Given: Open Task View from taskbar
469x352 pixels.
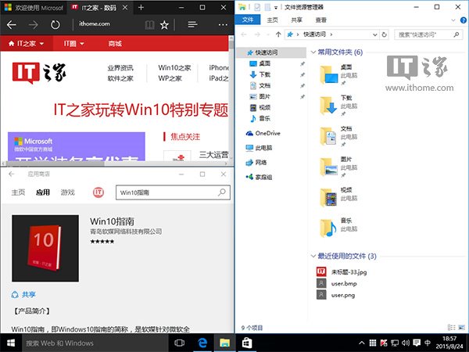Looking at the screenshot, I should point(178,343).
